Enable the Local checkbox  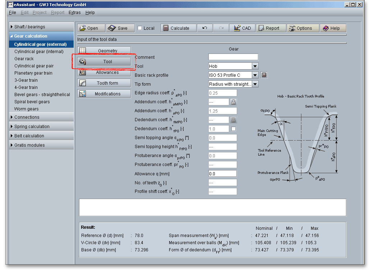(x=140, y=28)
